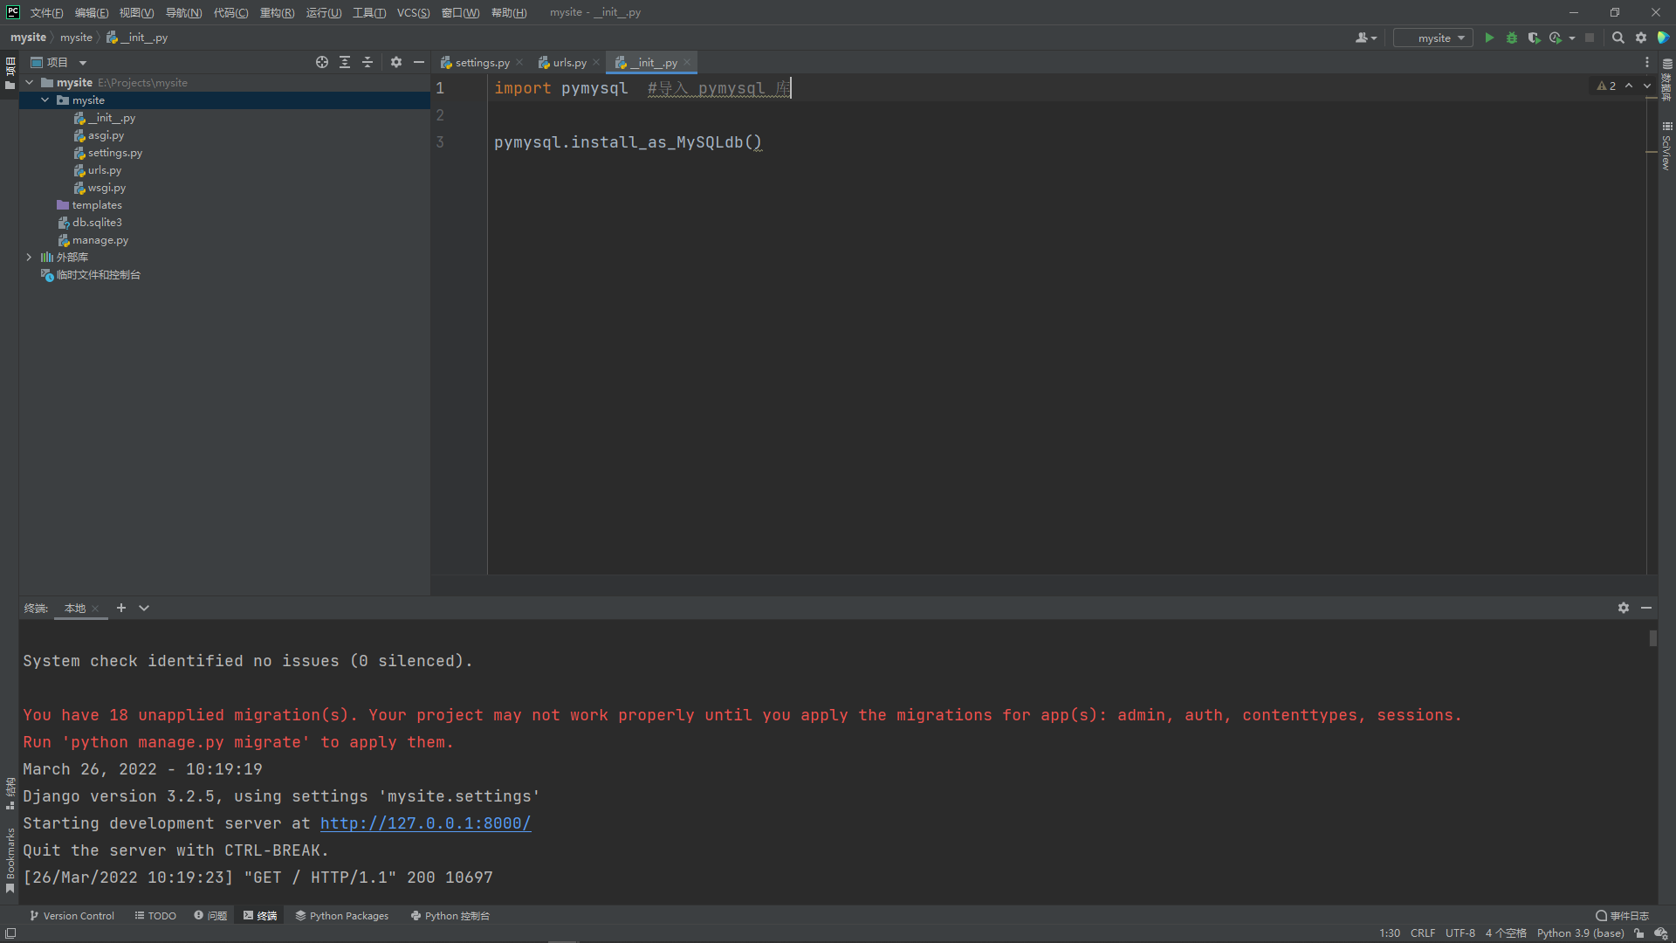Toggle tool window bars button at bottom-left

click(10, 933)
